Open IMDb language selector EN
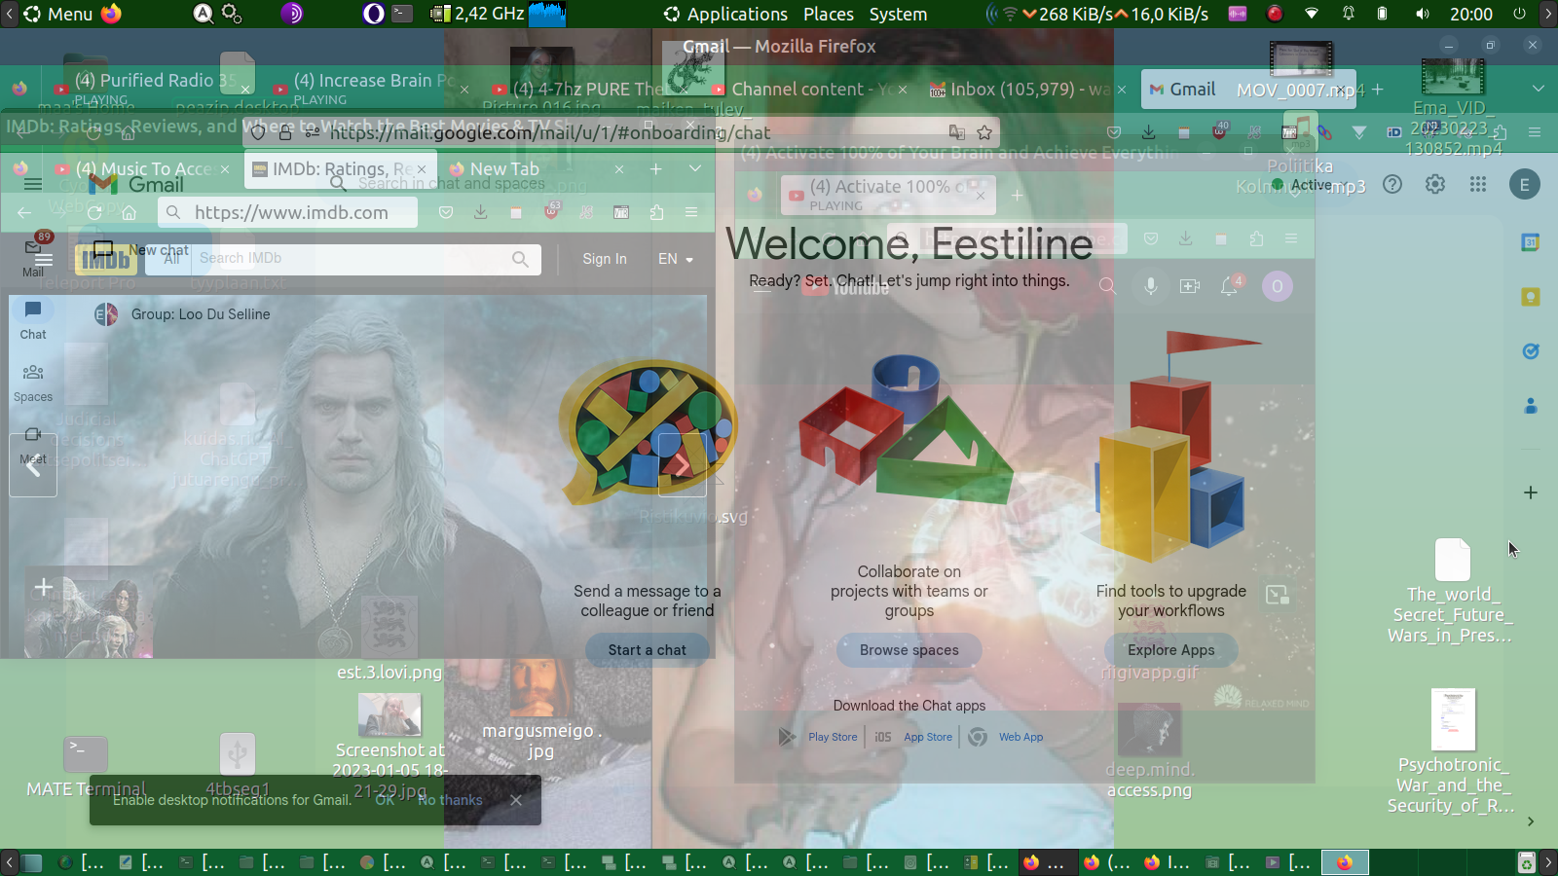Screen dimensions: 1558x876 coord(676,259)
